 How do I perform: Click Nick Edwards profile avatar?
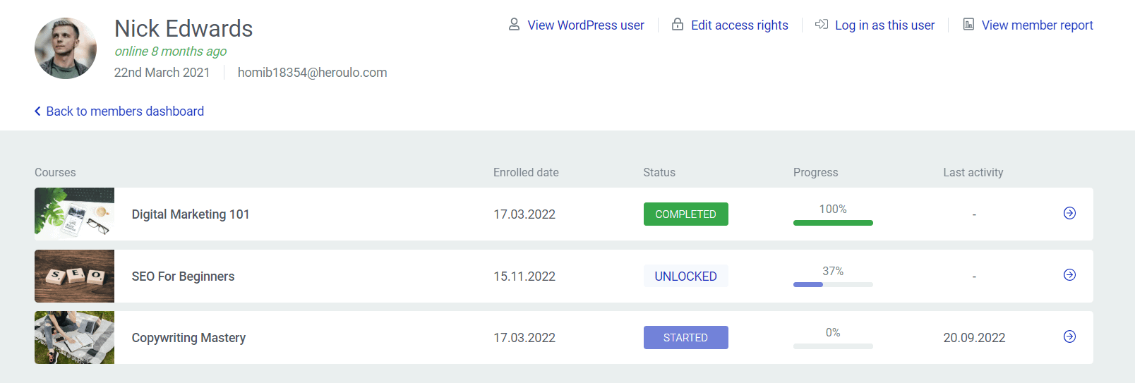pos(66,48)
